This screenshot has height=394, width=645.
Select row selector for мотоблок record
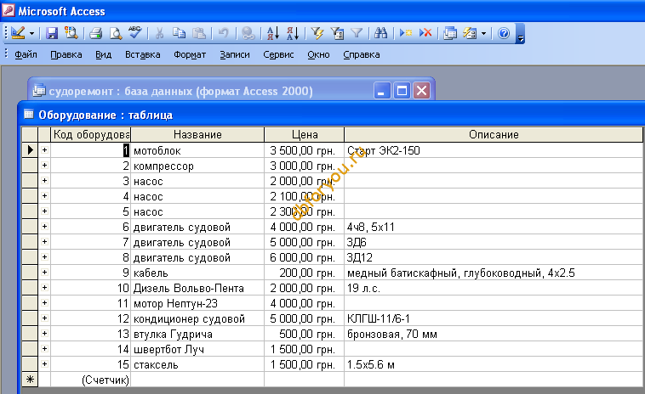(x=30, y=150)
